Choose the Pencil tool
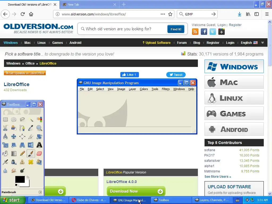Image resolution: width=272 pixels, height=204 pixels. point(22,154)
